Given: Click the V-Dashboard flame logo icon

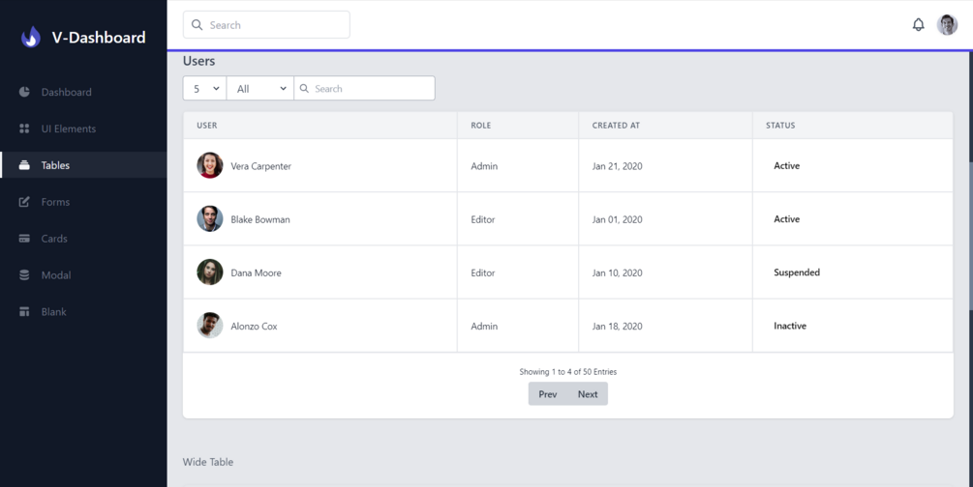Looking at the screenshot, I should tap(31, 37).
